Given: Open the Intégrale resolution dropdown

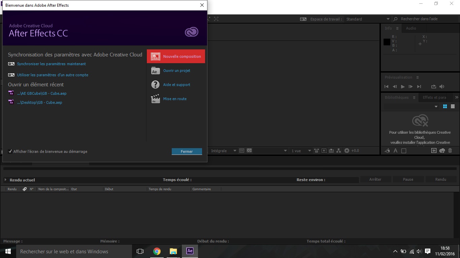Looking at the screenshot, I should coord(235,151).
